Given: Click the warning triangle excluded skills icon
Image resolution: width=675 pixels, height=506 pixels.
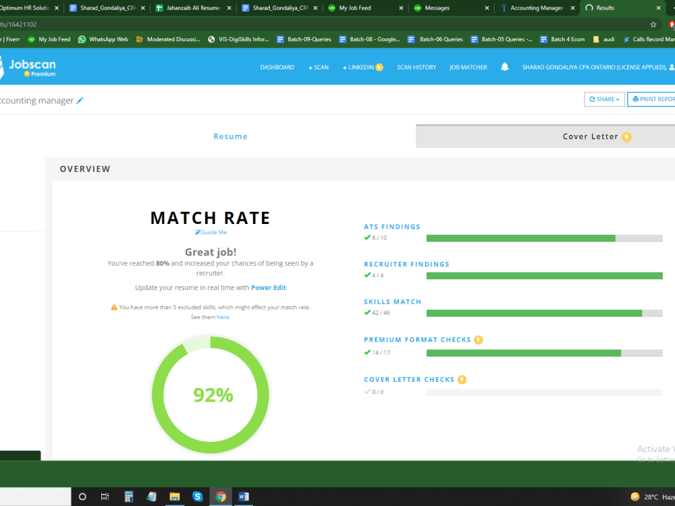Looking at the screenshot, I should pyautogui.click(x=114, y=307).
